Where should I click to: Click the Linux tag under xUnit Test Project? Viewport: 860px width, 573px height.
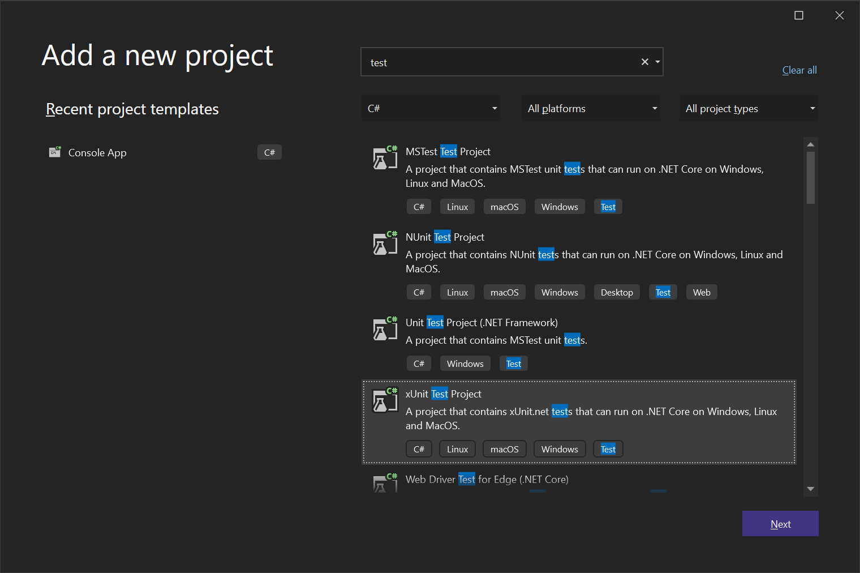pyautogui.click(x=457, y=449)
